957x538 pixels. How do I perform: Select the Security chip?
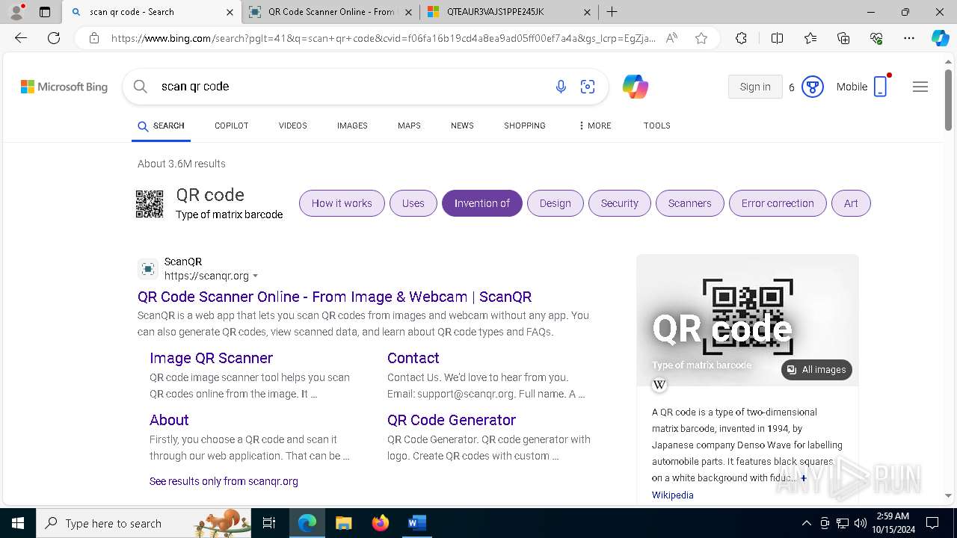point(620,203)
